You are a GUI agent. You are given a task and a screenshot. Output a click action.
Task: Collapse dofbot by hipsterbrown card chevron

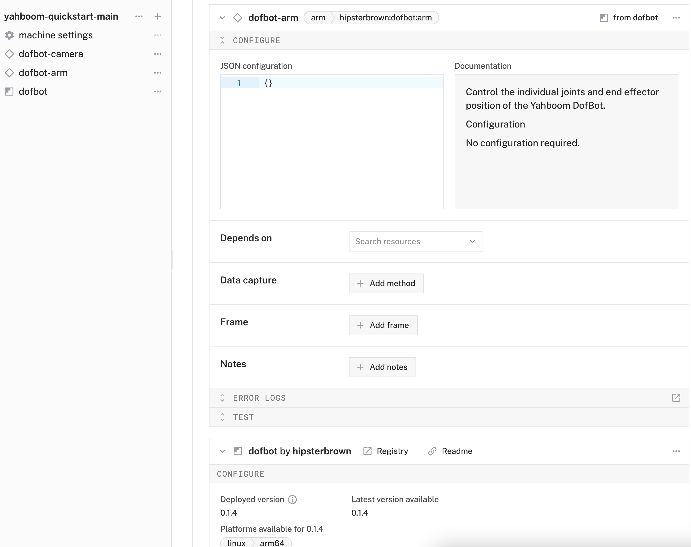[222, 451]
